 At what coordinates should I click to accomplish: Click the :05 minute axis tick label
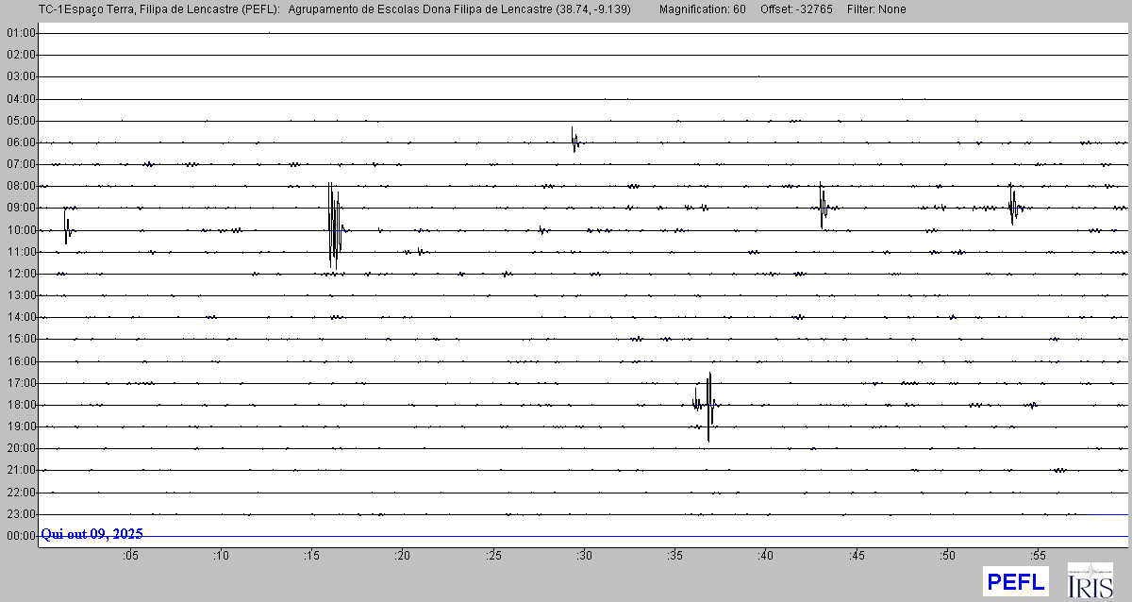point(129,557)
